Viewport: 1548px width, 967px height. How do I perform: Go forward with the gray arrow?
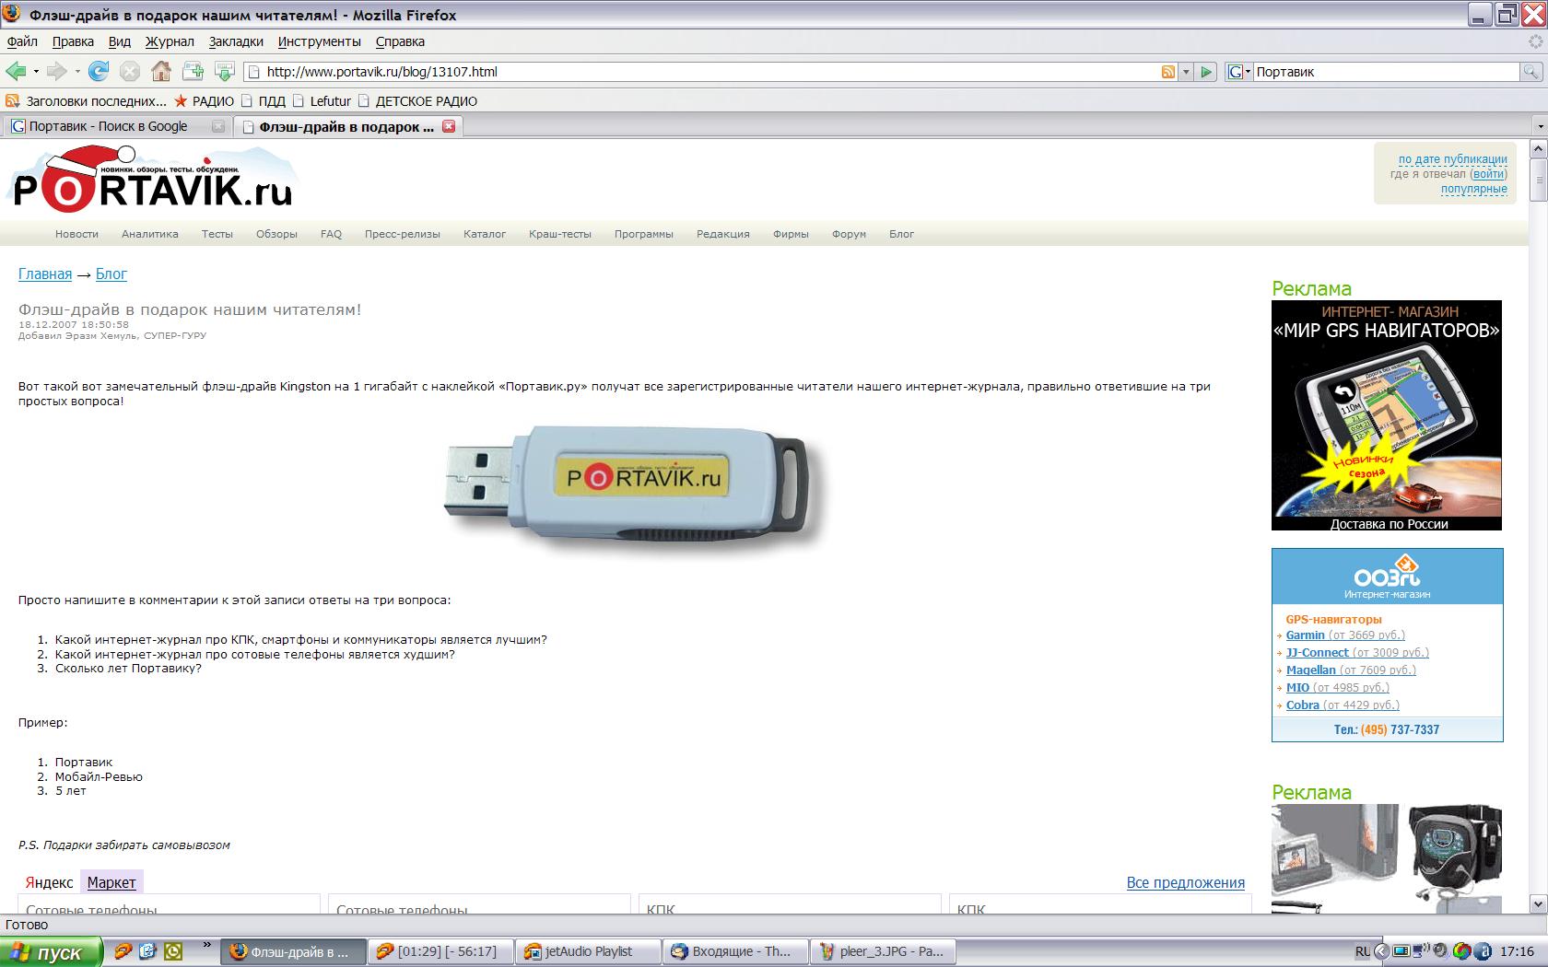[57, 71]
